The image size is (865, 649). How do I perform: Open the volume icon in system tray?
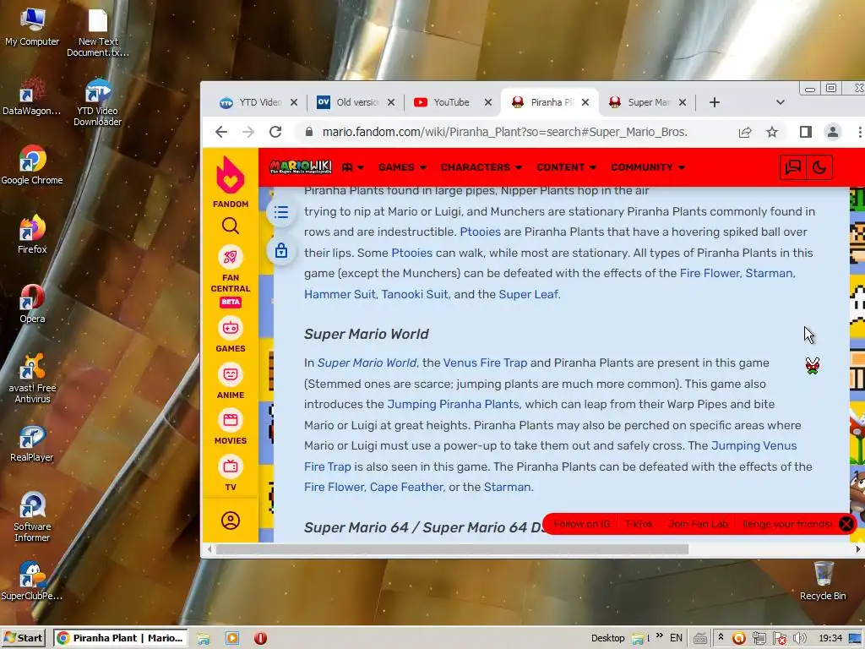tap(799, 638)
